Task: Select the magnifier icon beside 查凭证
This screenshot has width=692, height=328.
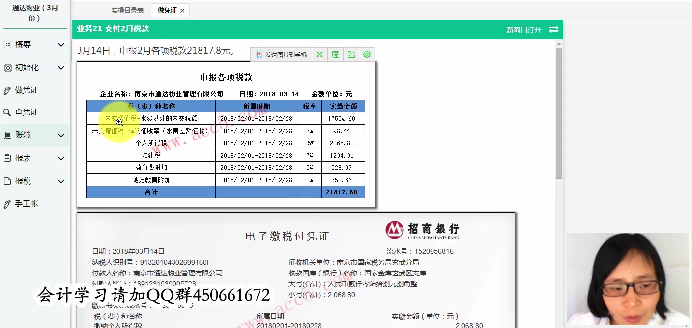Action: [x=7, y=112]
